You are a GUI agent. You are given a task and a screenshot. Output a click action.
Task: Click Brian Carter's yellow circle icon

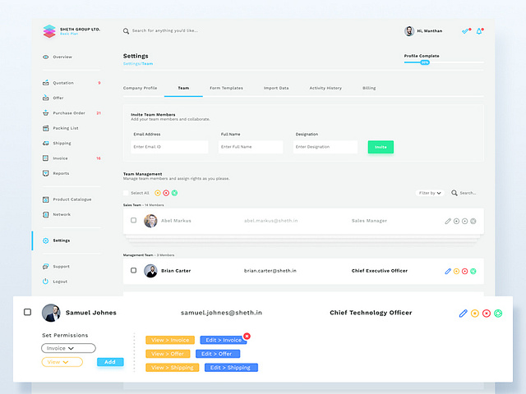456,271
